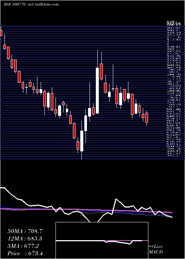This screenshot has width=185, height=259.
Task: Click the 'Price : 673.4' value
Action: coord(25,253)
